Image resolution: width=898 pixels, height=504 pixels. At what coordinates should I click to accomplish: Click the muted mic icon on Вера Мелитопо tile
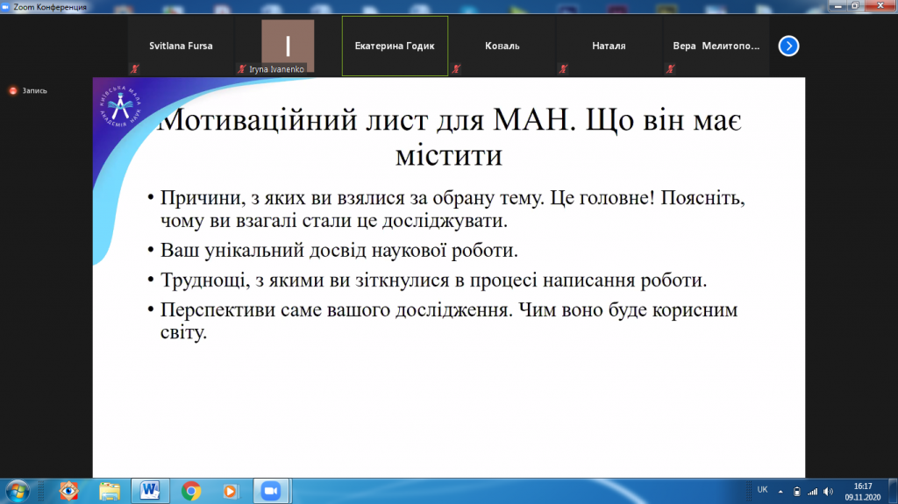pos(670,69)
